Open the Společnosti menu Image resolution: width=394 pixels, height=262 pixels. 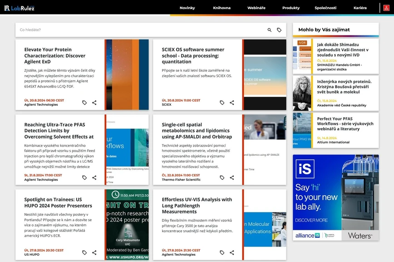click(x=325, y=8)
